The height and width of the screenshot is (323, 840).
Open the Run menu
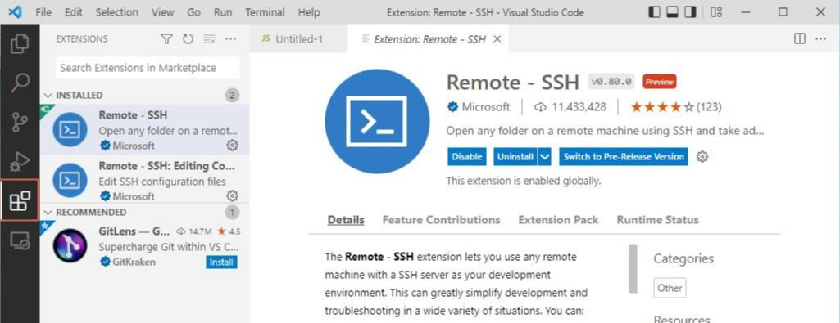pyautogui.click(x=222, y=11)
